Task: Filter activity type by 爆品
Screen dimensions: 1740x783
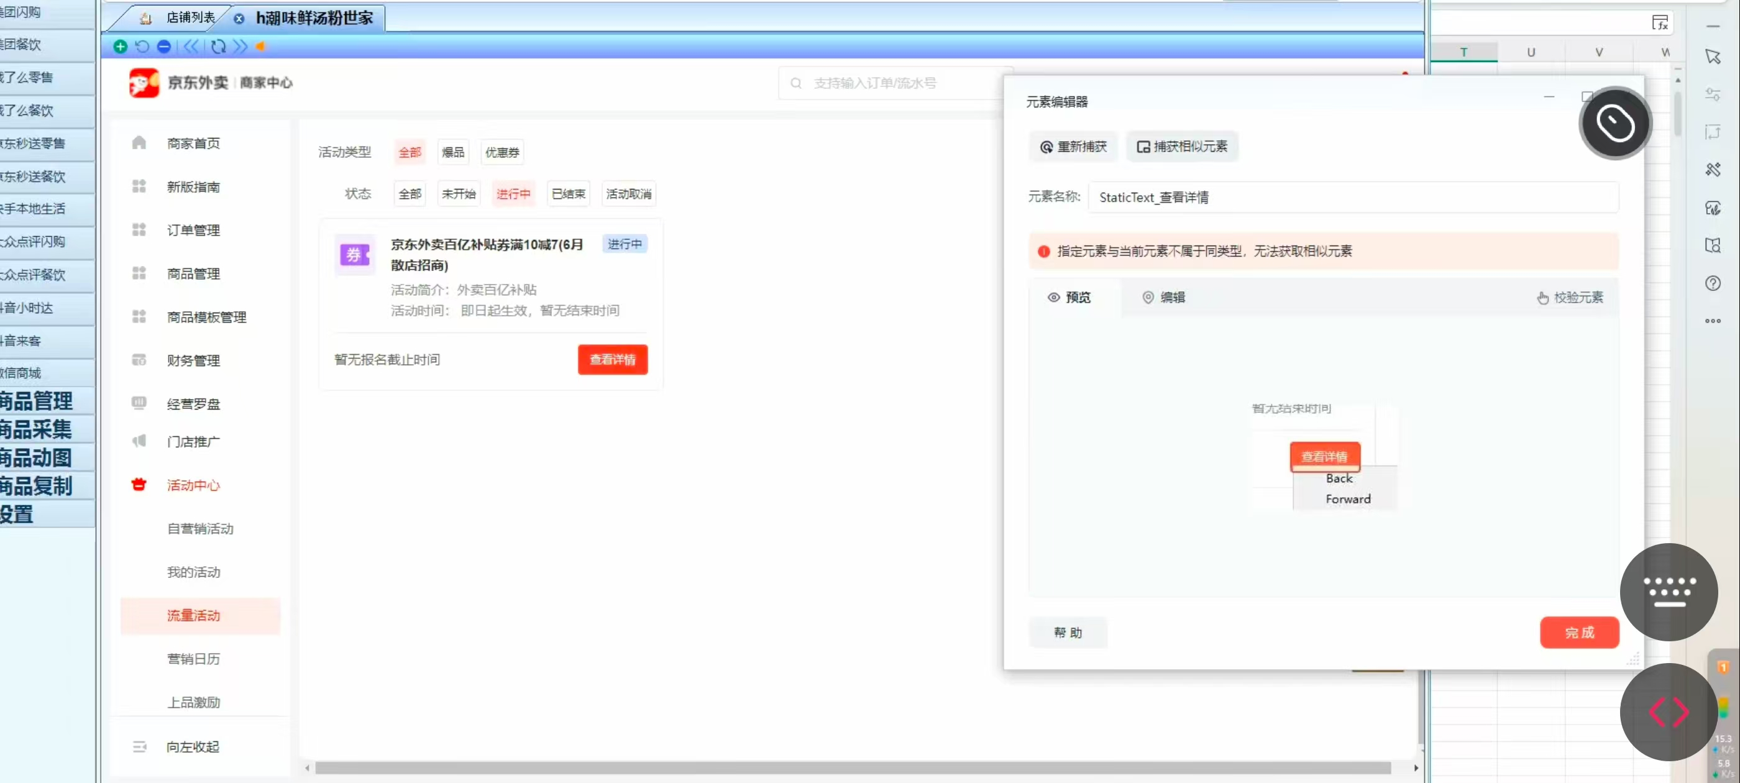Action: click(x=452, y=152)
